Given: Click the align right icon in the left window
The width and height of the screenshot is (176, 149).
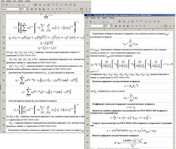Looking at the screenshot, I should [56, 9].
